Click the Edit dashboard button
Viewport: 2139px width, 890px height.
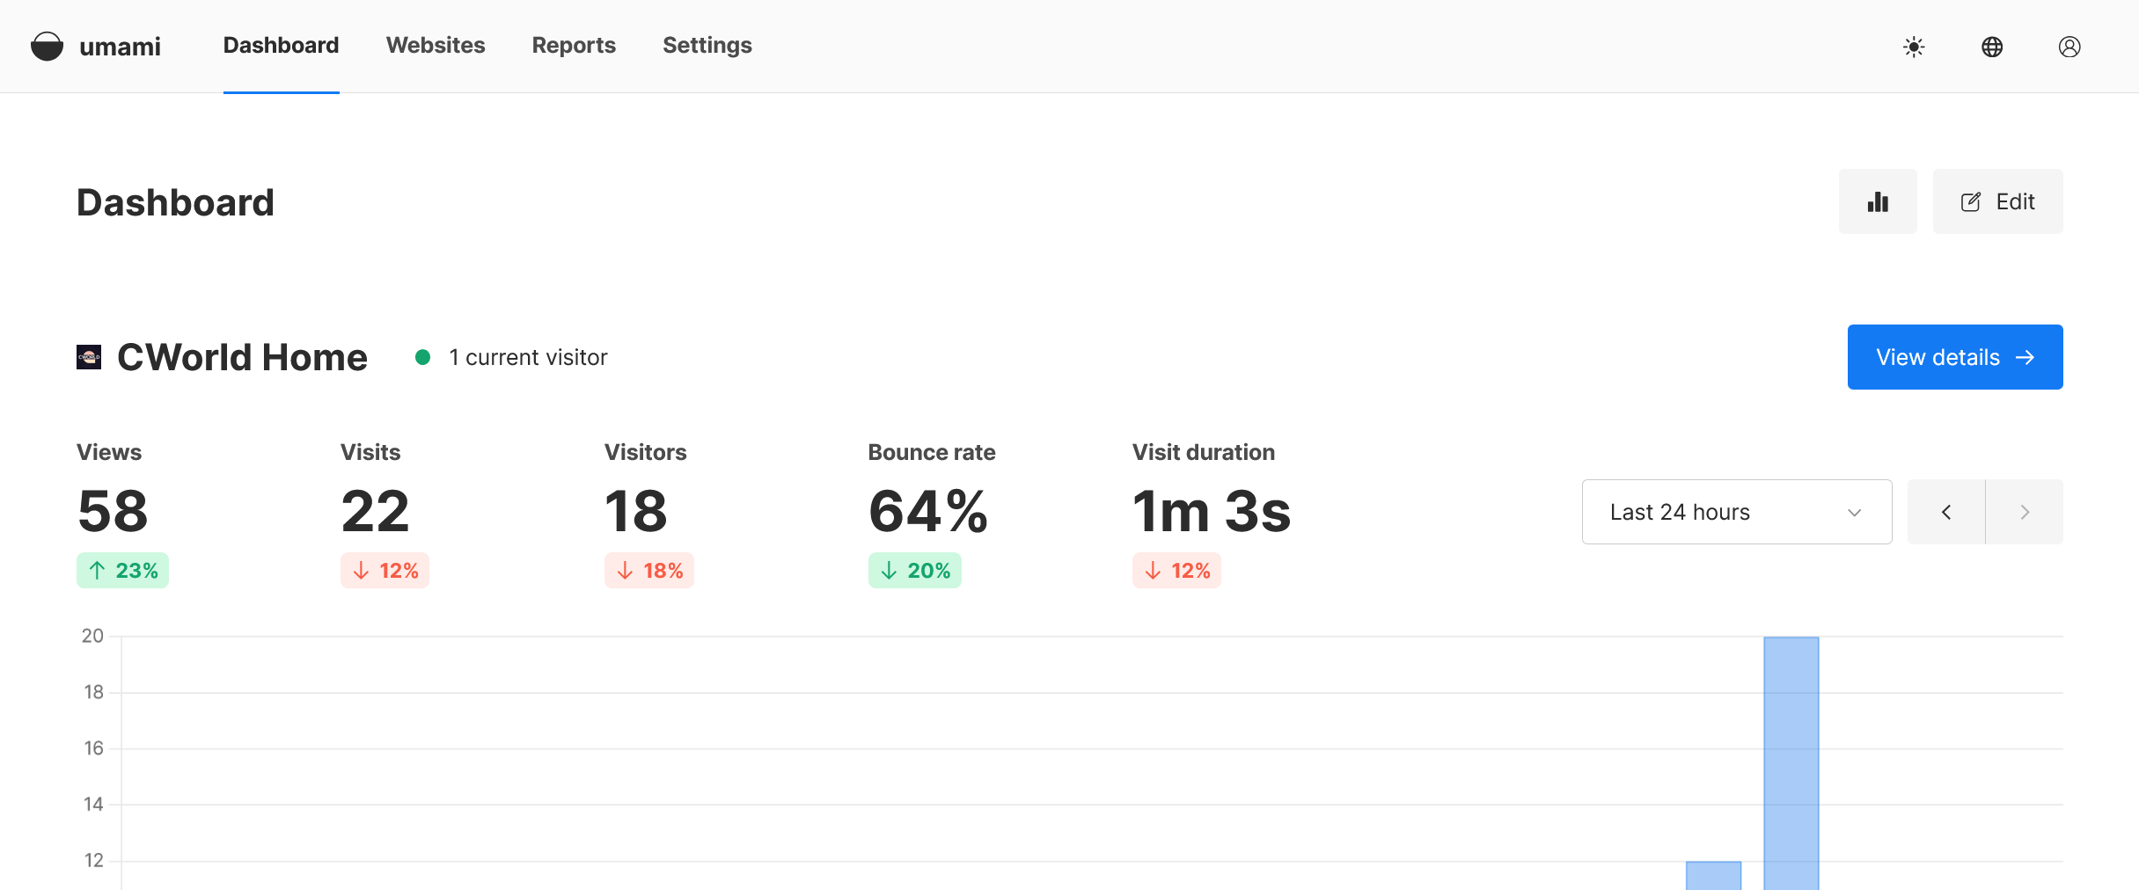tap(1997, 201)
